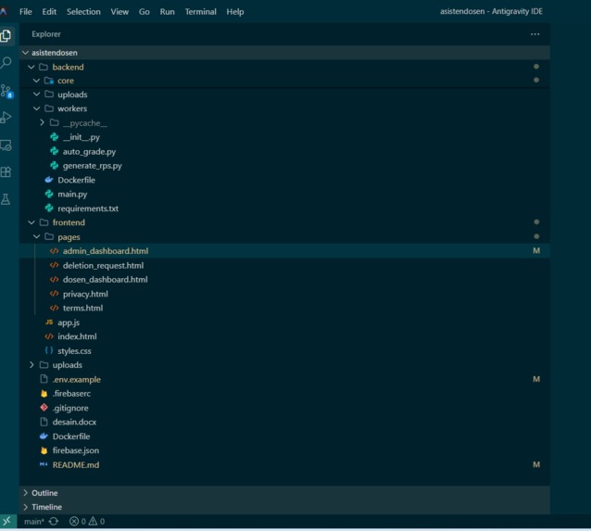591x531 pixels.
Task: Open the Edit menu
Action: tap(49, 12)
